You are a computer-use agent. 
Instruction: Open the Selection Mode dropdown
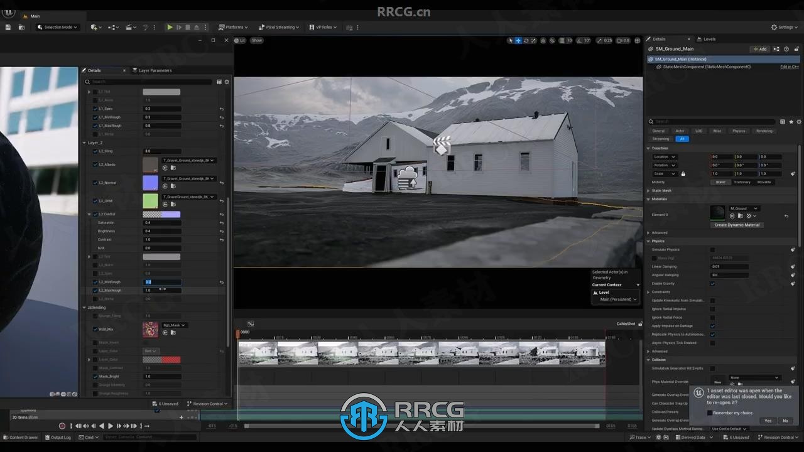(x=57, y=27)
